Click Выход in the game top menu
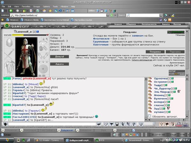 click(x=177, y=24)
